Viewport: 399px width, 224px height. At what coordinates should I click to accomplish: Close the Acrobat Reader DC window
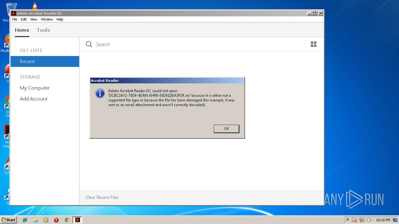coord(320,13)
